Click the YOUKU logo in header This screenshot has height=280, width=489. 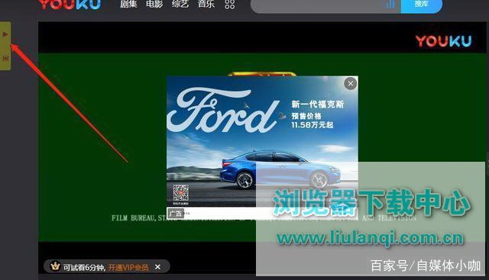click(70, 5)
